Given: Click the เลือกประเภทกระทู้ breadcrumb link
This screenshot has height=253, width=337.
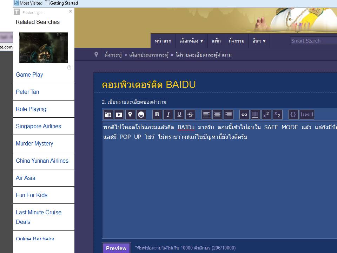Looking at the screenshot, I should click(x=149, y=55).
